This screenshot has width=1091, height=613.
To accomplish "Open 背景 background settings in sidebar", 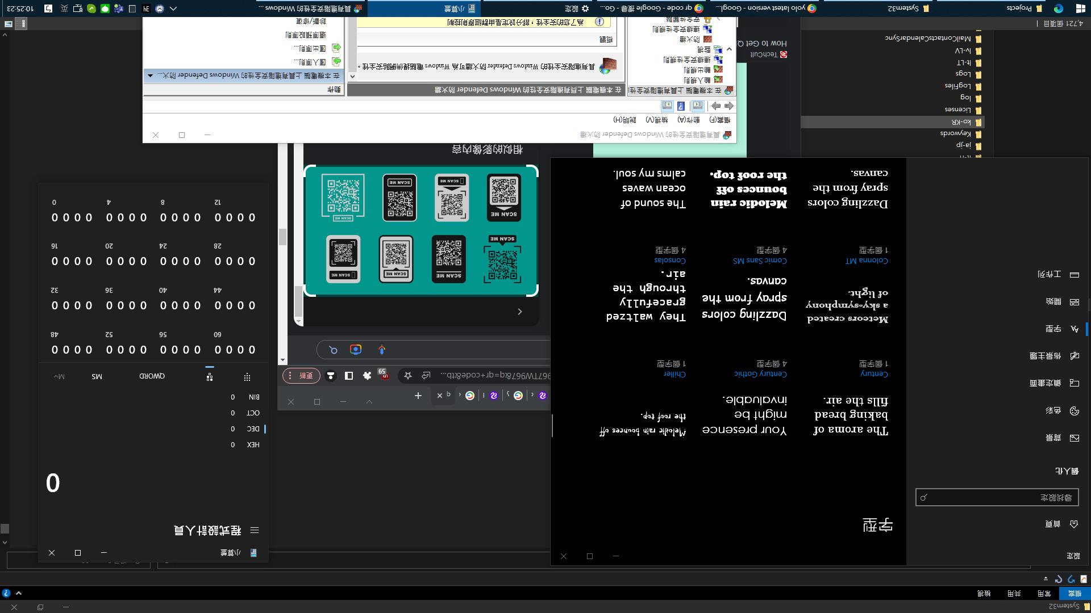I will tap(1062, 438).
